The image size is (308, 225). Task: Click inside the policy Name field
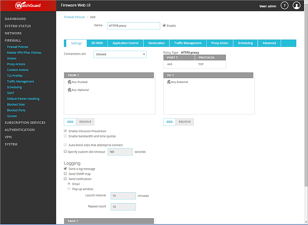pyautogui.click(x=133, y=26)
